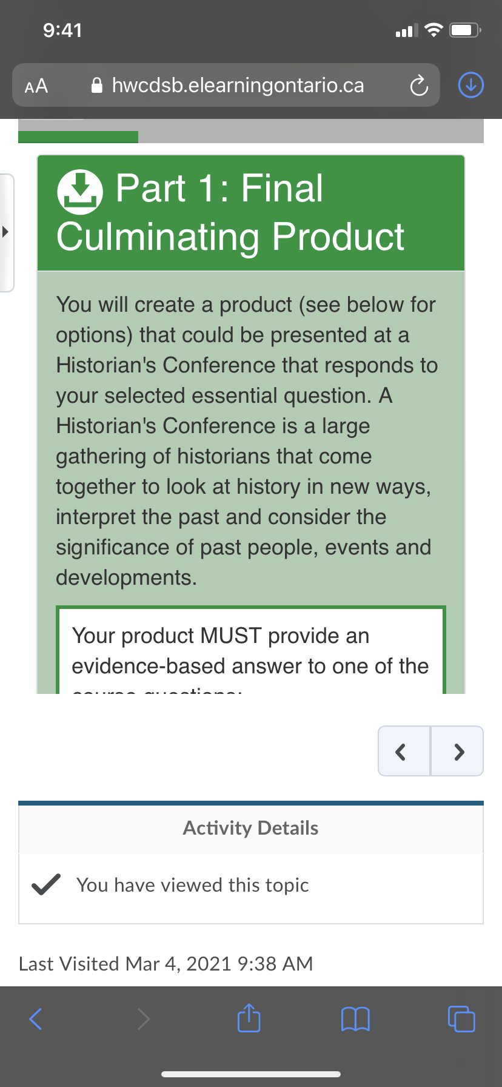
Task: Go to previous topic chevron button
Action: (x=404, y=751)
